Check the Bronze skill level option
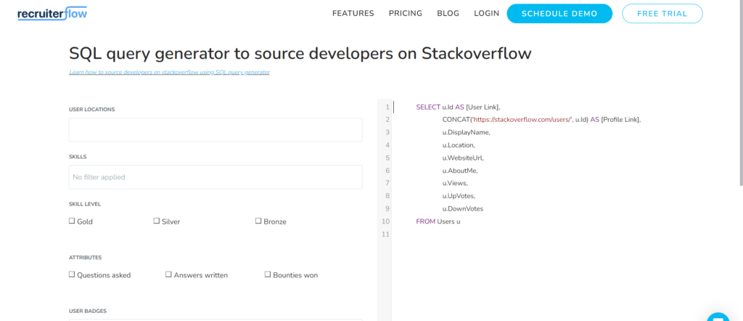The width and height of the screenshot is (743, 321). [x=258, y=221]
